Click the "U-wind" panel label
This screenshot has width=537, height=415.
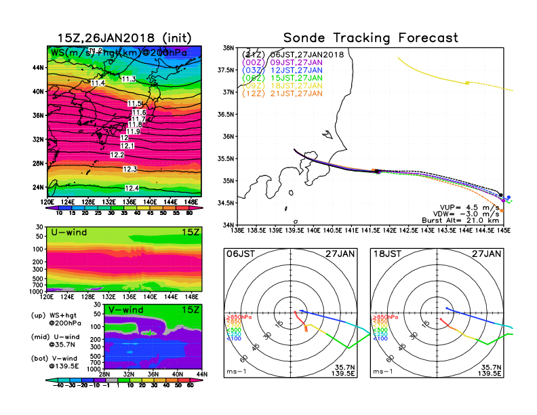[x=69, y=233]
